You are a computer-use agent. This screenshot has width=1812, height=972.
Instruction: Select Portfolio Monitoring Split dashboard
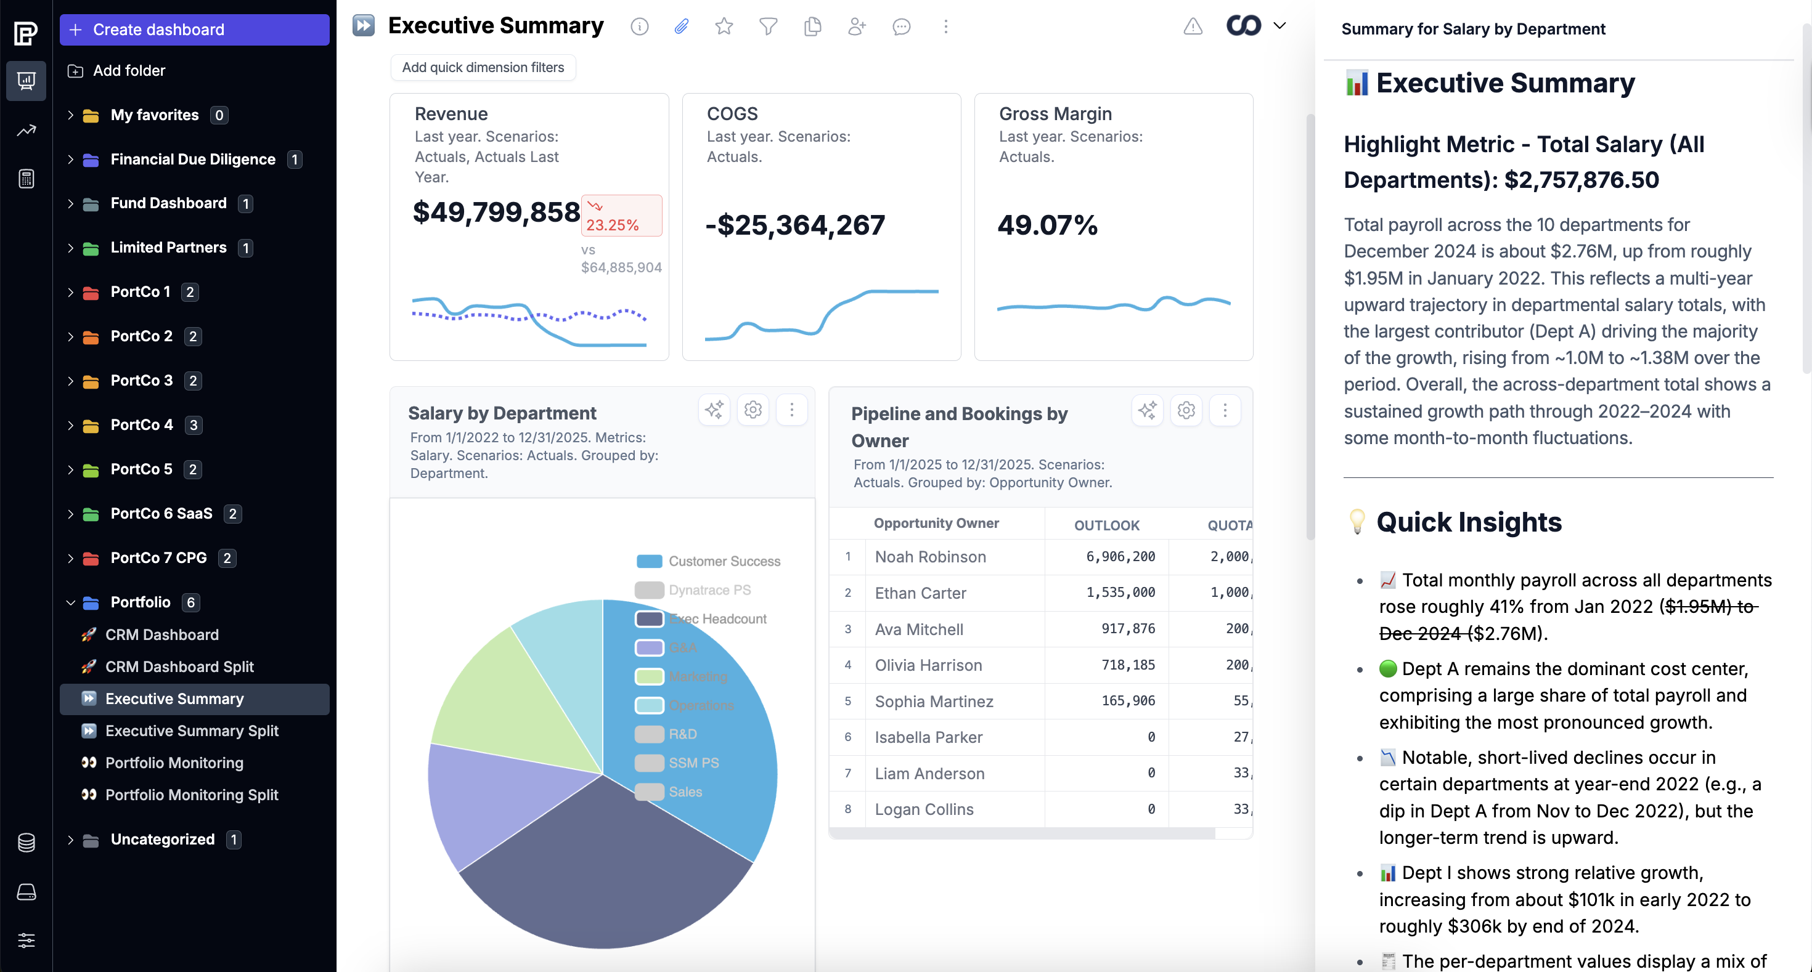[191, 794]
